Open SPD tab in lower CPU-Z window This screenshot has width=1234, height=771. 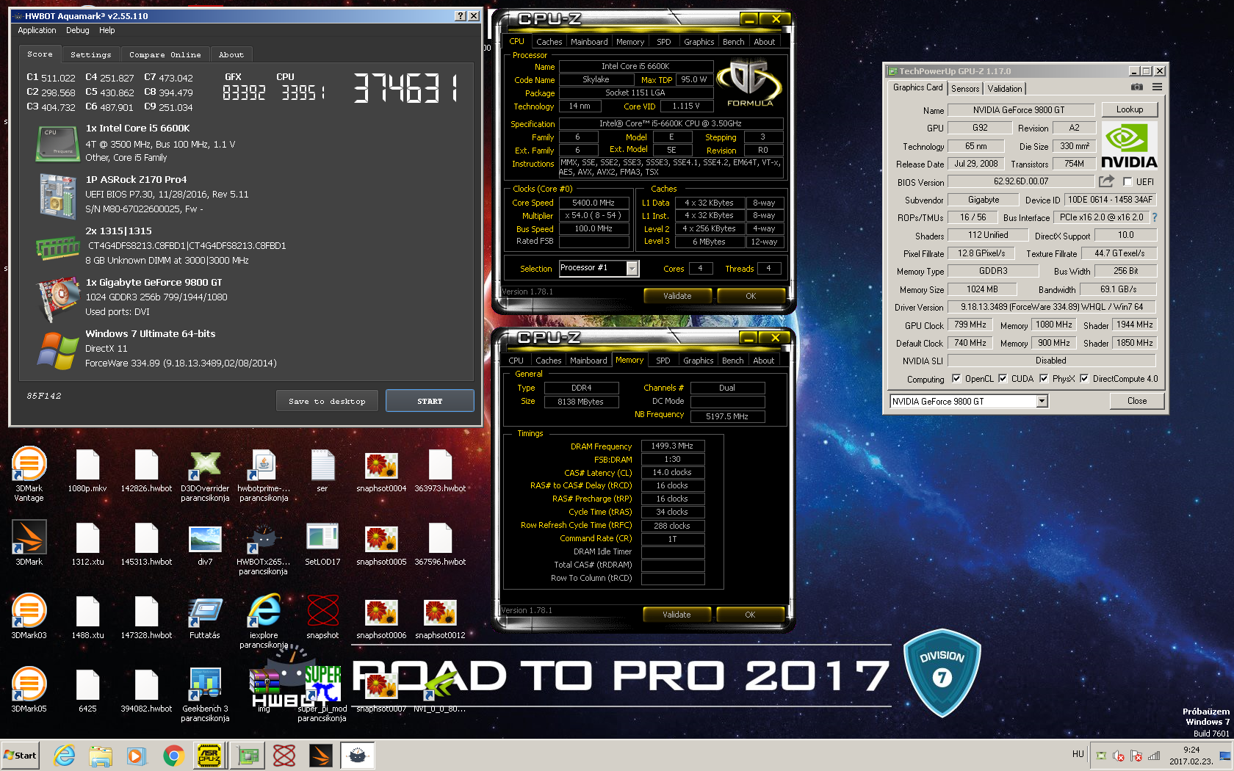pyautogui.click(x=663, y=361)
